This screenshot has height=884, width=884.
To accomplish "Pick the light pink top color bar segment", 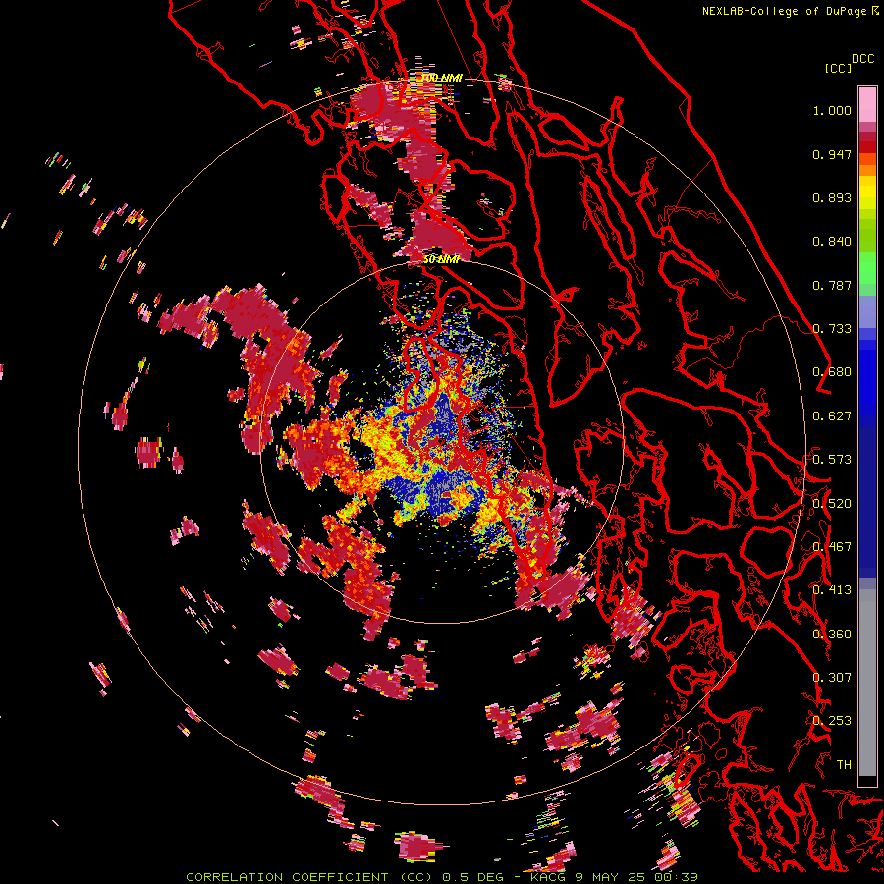I will click(x=867, y=104).
